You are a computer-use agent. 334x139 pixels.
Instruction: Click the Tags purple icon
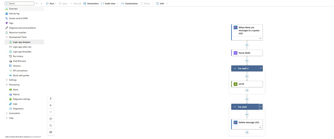tap(6, 23)
